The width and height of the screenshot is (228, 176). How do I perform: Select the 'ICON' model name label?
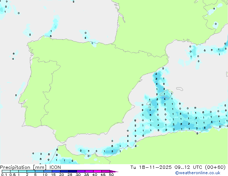point(55,167)
